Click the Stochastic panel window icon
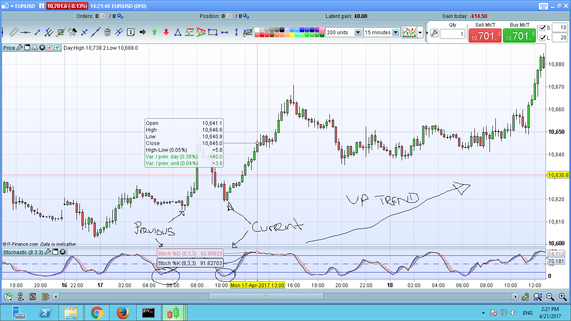Image resolution: width=571 pixels, height=321 pixels. point(55,252)
